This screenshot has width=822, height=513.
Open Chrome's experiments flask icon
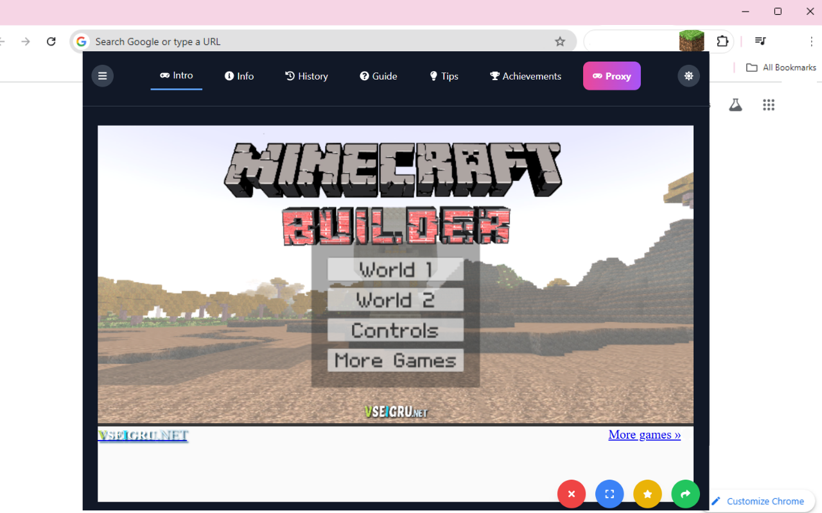(735, 105)
